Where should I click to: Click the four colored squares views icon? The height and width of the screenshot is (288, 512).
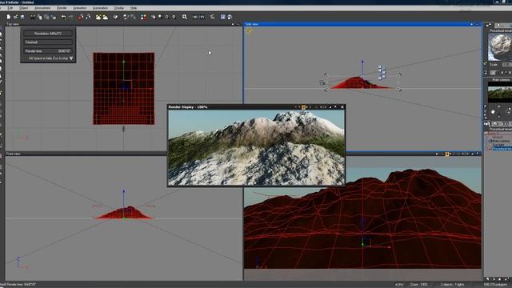[143, 17]
